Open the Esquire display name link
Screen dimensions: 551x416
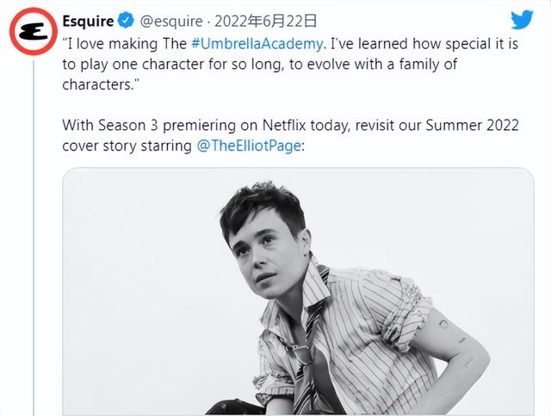[89, 20]
